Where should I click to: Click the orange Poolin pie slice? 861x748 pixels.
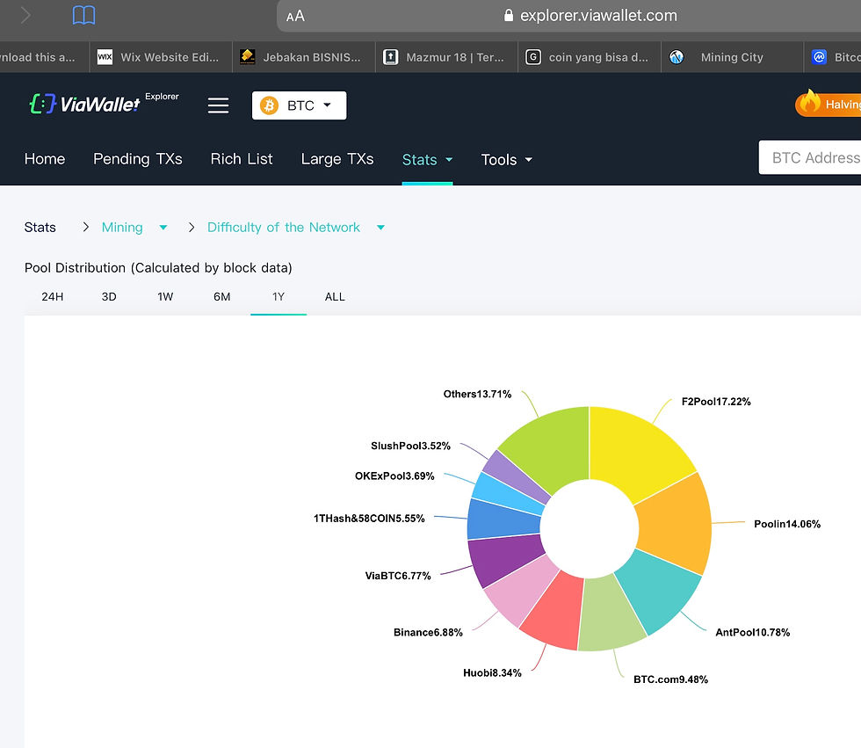[x=676, y=525]
